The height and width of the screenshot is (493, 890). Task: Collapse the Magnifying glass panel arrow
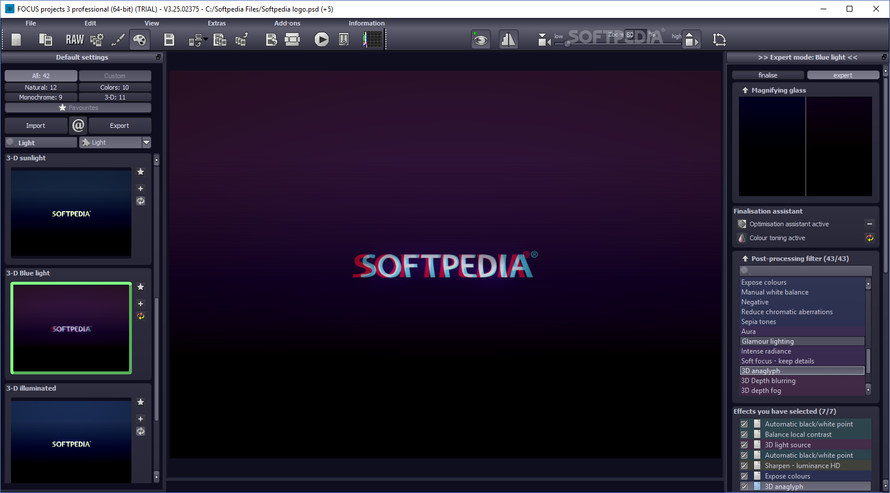[745, 90]
